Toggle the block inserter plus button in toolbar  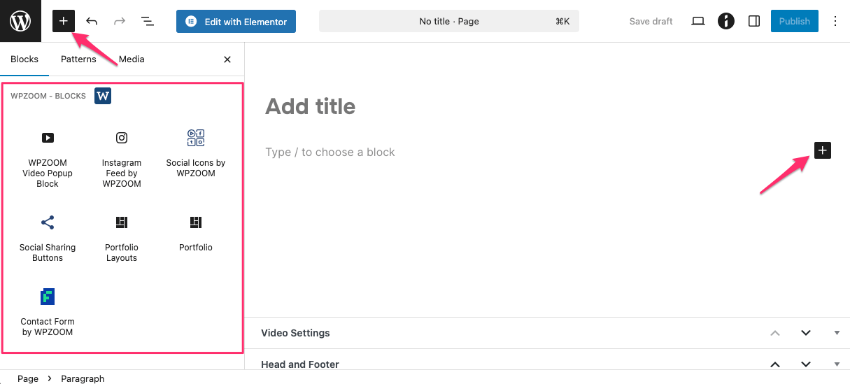tap(63, 21)
